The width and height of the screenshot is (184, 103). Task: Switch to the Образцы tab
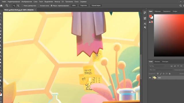pos(158,11)
